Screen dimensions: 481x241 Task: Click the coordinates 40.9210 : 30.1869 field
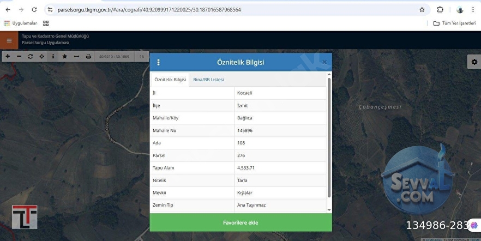pos(114,56)
